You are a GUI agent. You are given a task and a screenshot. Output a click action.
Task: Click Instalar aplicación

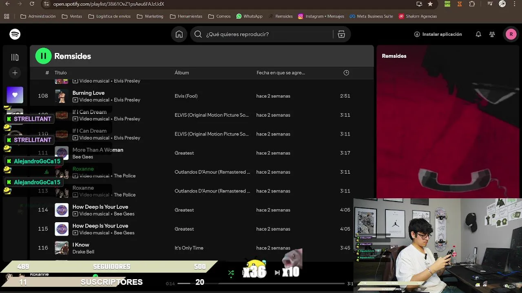click(x=438, y=34)
